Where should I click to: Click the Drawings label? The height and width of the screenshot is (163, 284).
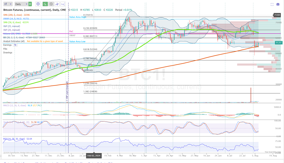click(8, 53)
